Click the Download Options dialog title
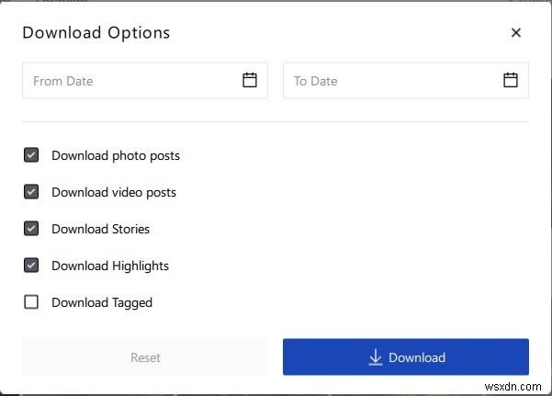 click(x=96, y=32)
